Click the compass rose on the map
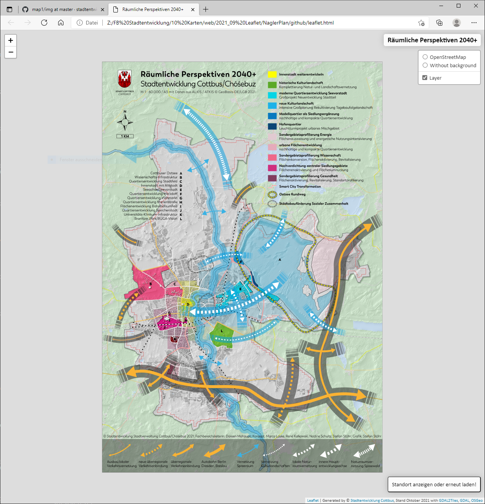This screenshot has width=485, height=504. click(125, 122)
